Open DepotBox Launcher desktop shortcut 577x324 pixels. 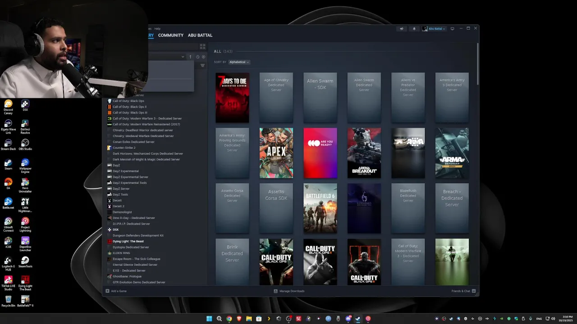tap(25, 244)
